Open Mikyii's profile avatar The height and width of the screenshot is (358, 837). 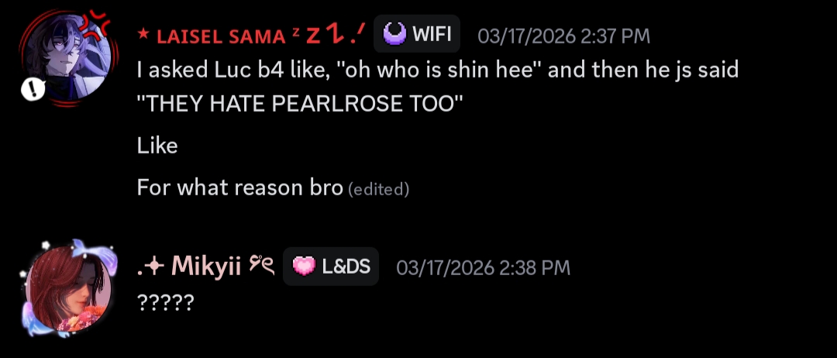click(68, 288)
